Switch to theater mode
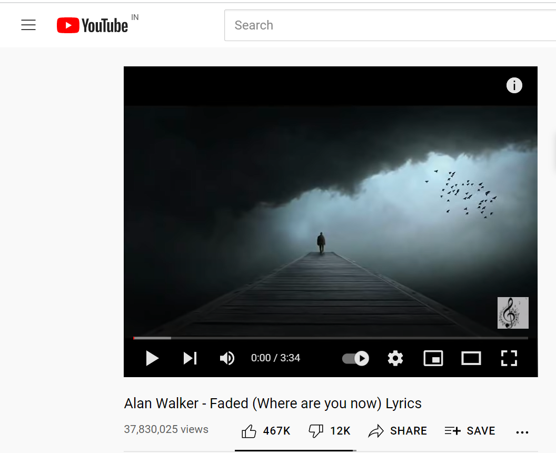 coord(471,358)
